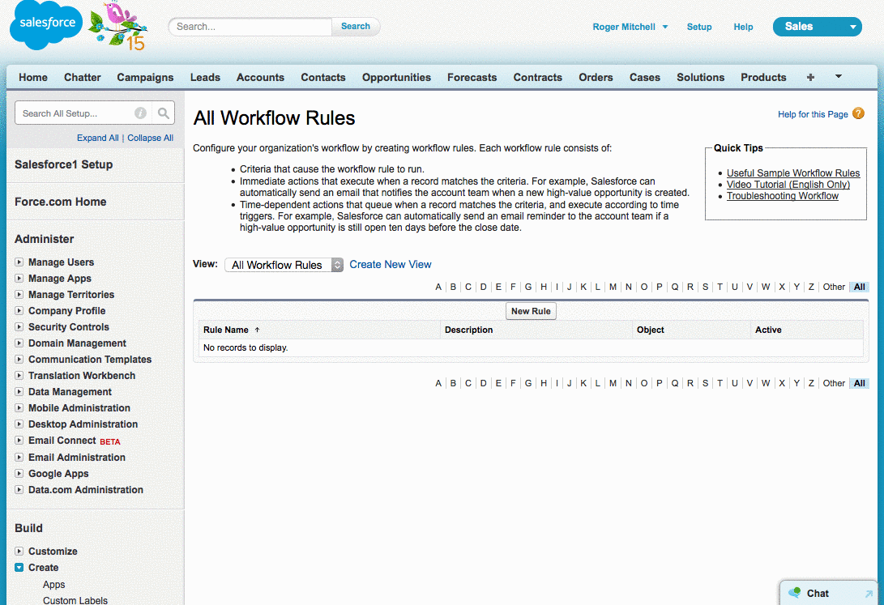Image resolution: width=884 pixels, height=605 pixels.
Task: Filter by letter A in top alphabet bar
Action: click(438, 287)
